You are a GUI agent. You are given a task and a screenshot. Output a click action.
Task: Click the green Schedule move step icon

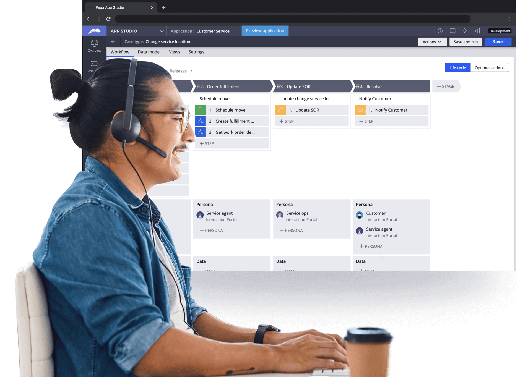coord(200,110)
